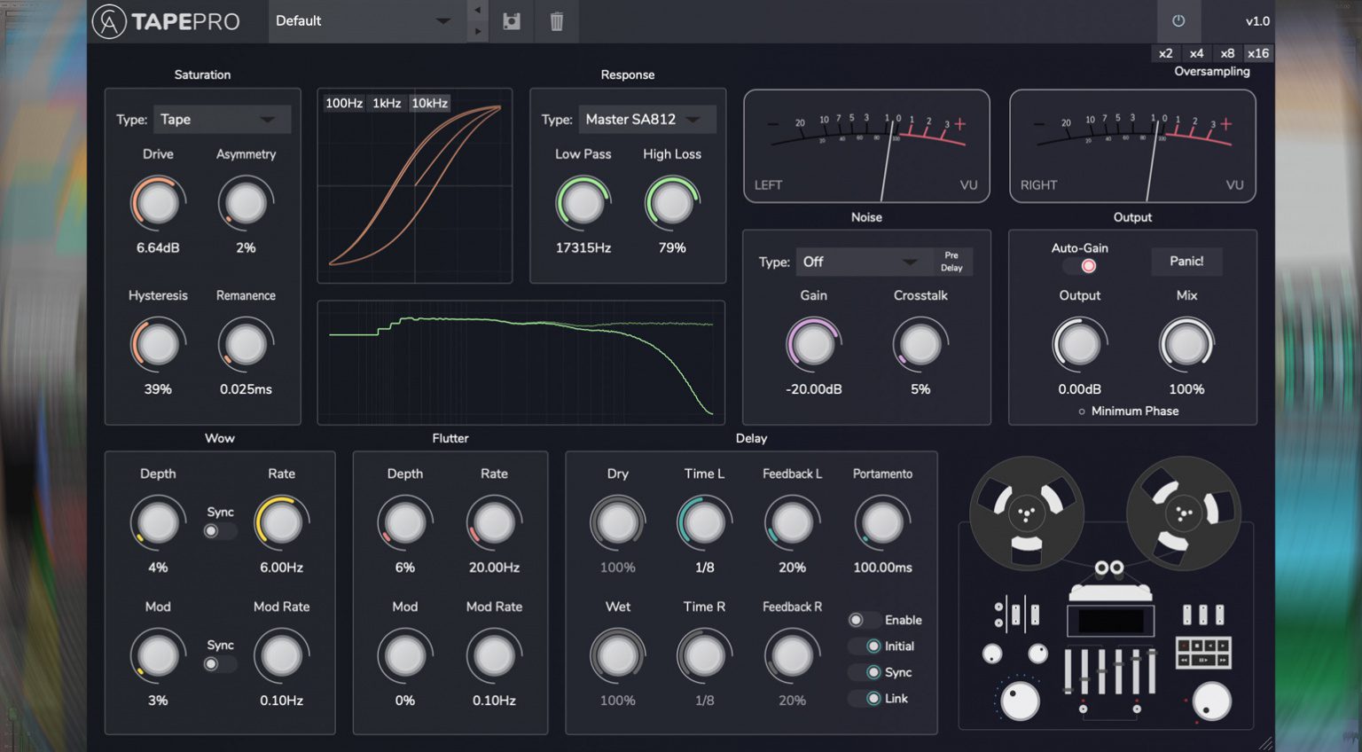Click the transport buttons grid on tape machine

[x=1203, y=653]
